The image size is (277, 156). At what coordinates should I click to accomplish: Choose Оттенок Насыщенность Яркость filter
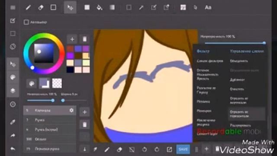208,75
